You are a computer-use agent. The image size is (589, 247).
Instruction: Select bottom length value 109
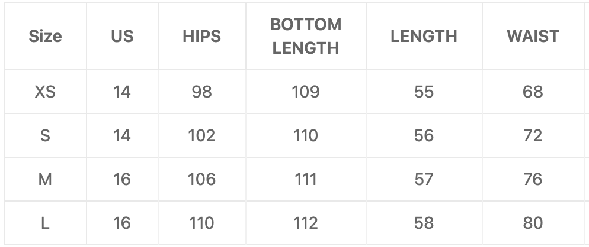tap(306, 92)
